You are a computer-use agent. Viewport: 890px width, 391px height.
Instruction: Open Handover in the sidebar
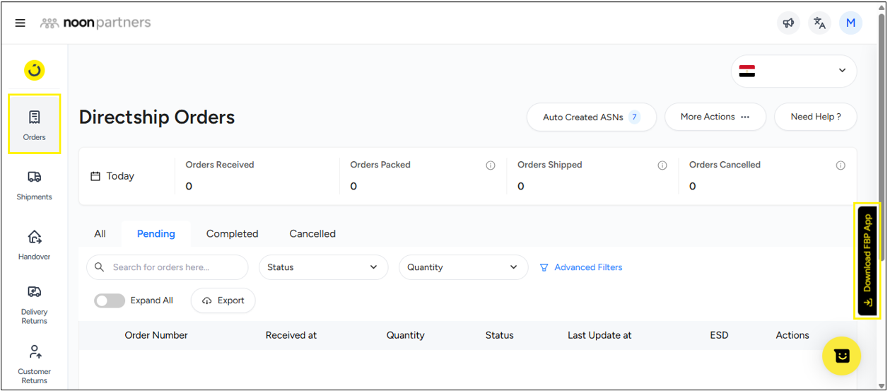tap(34, 245)
